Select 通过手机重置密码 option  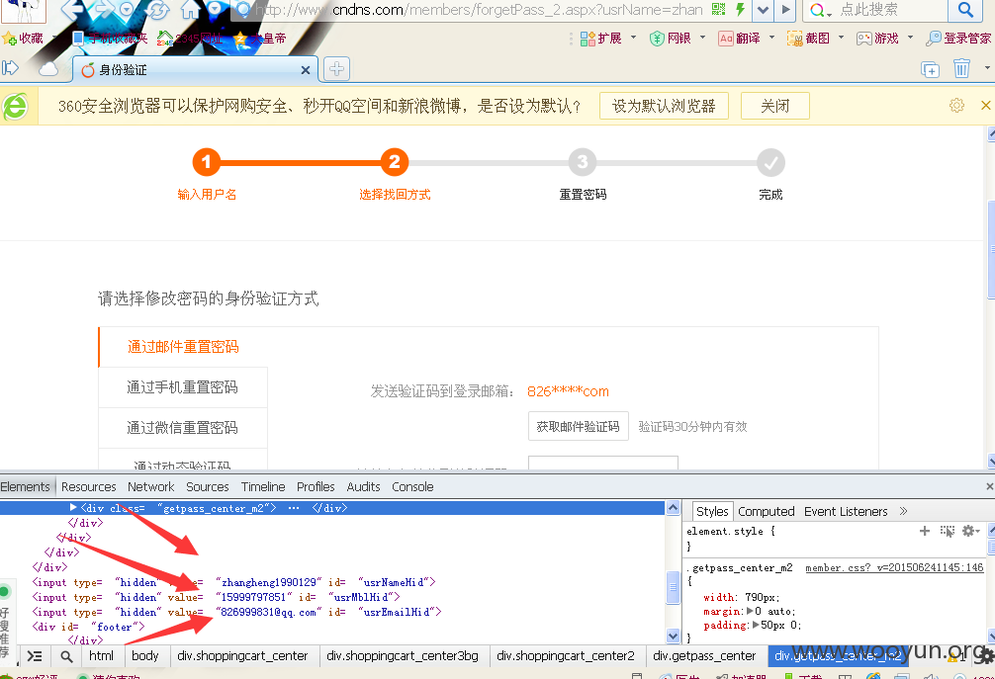pyautogui.click(x=183, y=387)
